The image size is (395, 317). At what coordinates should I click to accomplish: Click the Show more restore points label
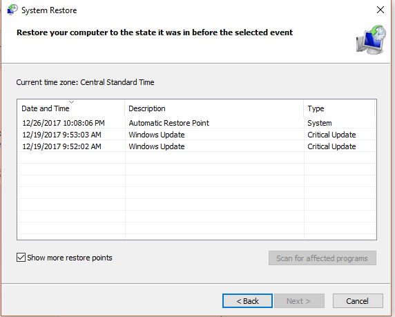coord(70,258)
